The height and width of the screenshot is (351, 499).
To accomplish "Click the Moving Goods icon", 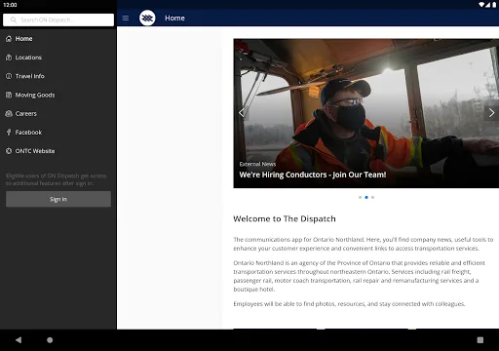I will point(9,95).
